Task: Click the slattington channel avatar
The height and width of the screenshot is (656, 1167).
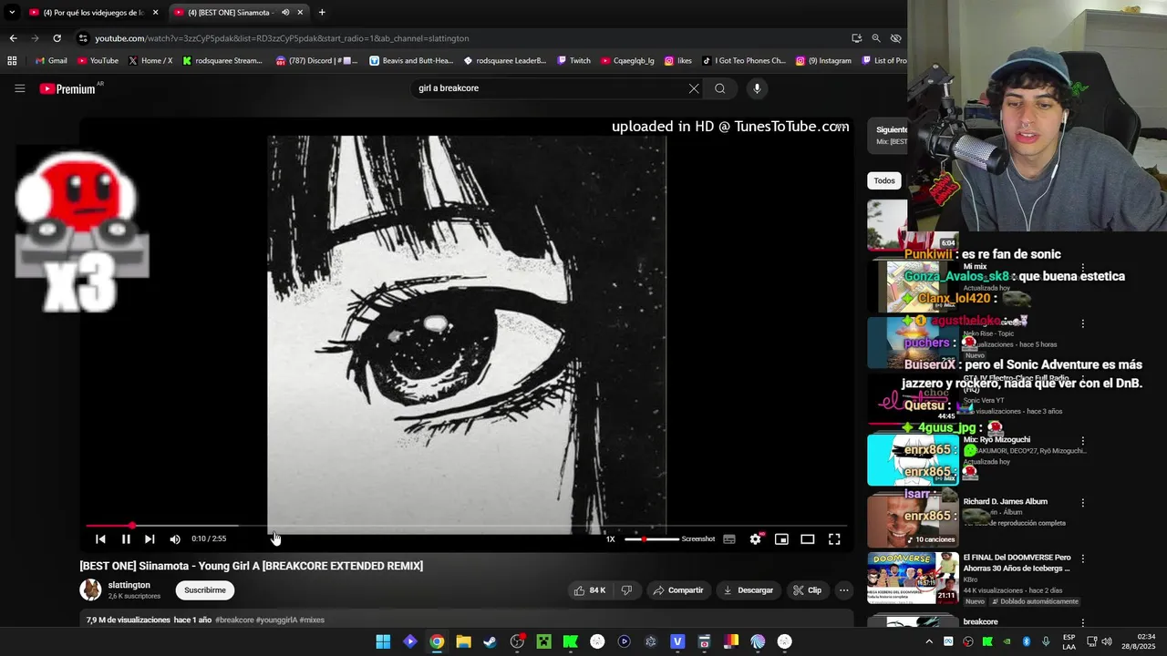Action: [x=90, y=589]
